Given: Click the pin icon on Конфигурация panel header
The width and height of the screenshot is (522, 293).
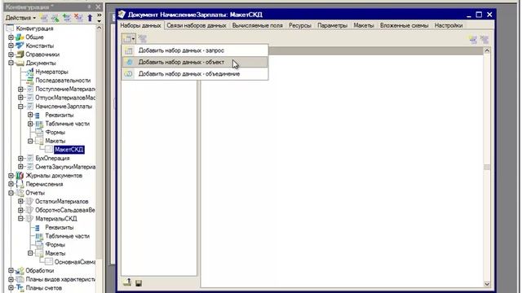Looking at the screenshot, I should 89,7.
